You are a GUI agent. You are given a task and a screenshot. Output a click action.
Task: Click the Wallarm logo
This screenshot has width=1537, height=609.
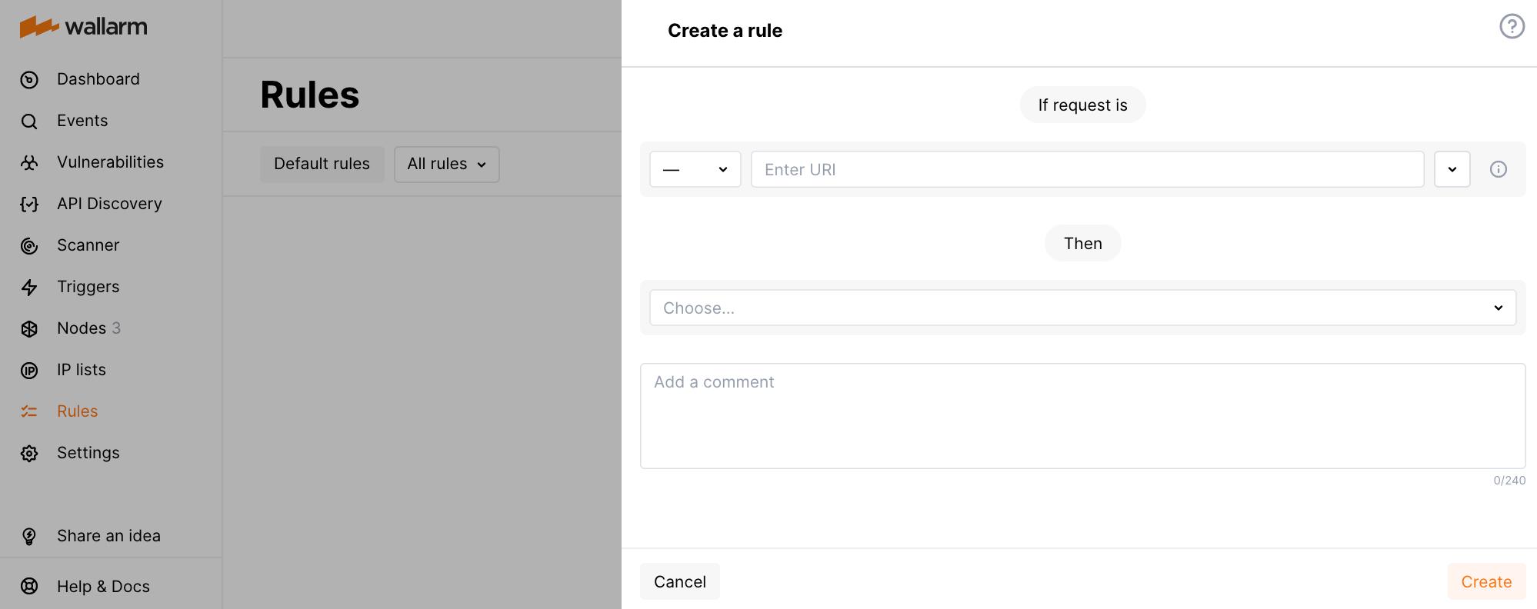(83, 27)
